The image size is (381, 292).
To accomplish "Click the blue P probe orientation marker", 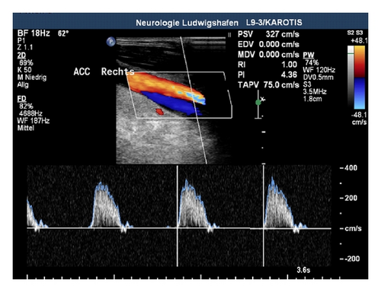I will coord(110,42).
